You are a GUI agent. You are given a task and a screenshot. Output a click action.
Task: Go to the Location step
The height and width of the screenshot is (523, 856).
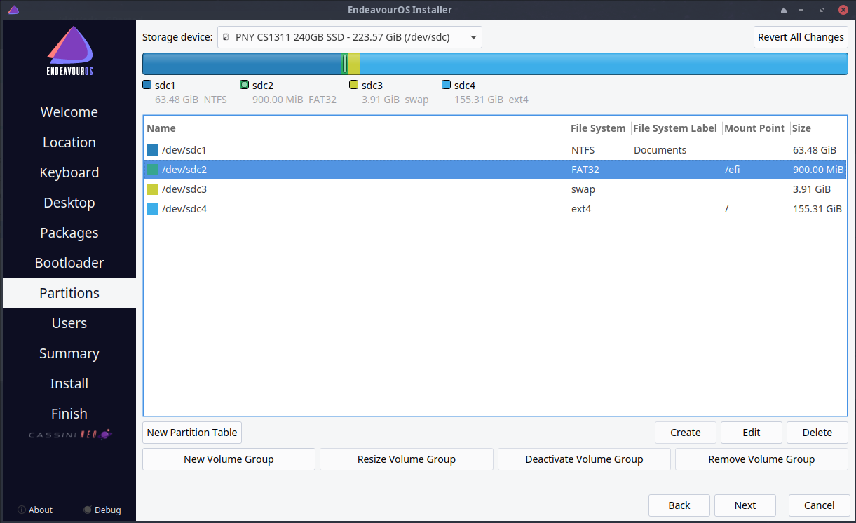[69, 142]
